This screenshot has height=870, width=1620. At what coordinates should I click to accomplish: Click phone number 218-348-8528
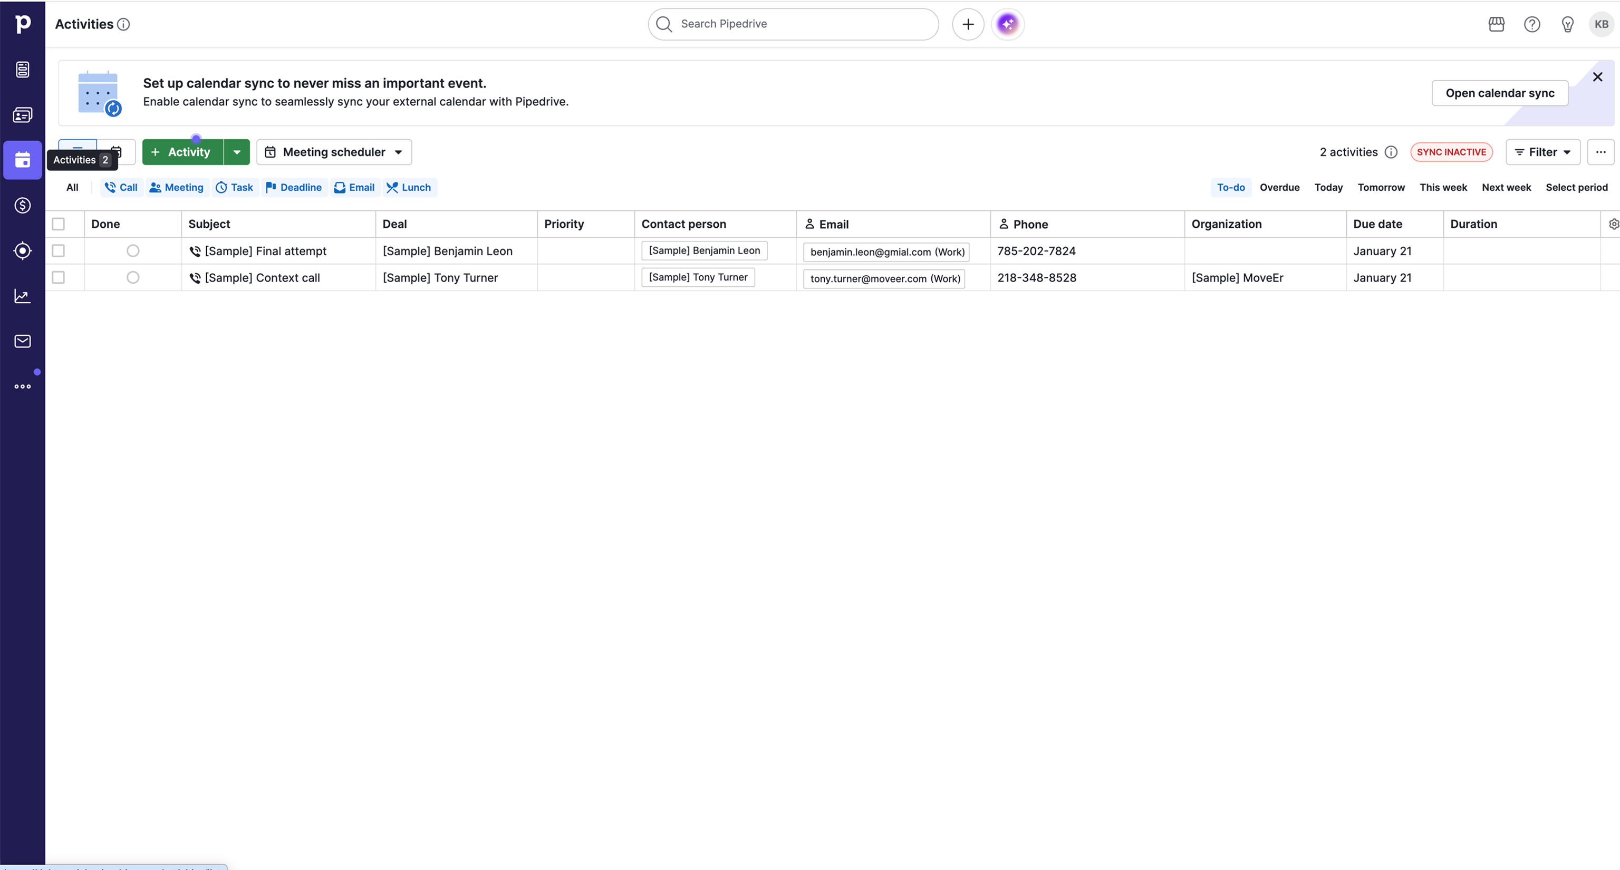coord(1036,277)
